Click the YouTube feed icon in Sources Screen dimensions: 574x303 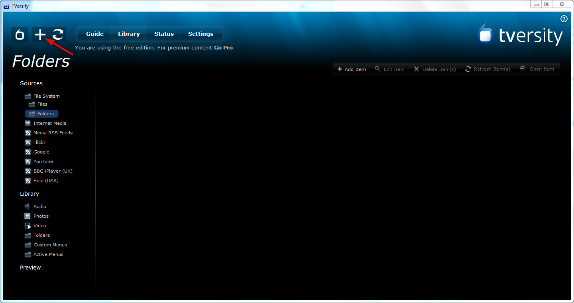(x=28, y=161)
